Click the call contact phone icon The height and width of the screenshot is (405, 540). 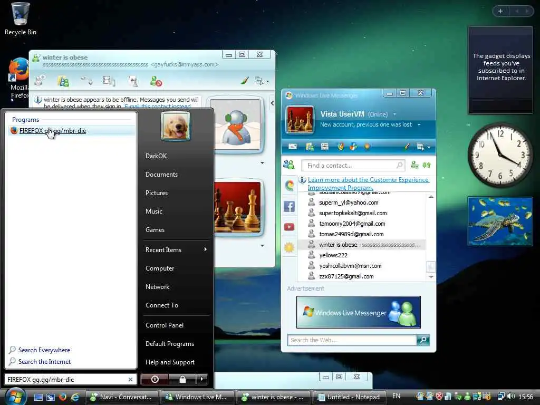(87, 81)
